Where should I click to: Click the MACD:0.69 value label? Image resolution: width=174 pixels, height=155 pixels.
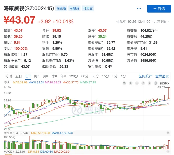pyautogui.click(x=62, y=152)
